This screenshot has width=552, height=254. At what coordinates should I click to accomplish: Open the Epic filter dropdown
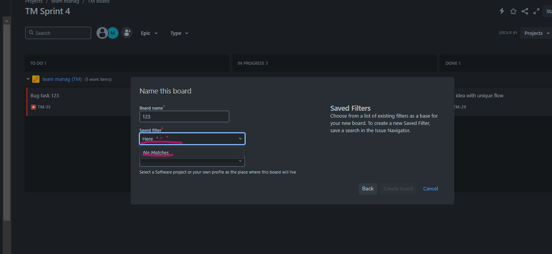[149, 33]
